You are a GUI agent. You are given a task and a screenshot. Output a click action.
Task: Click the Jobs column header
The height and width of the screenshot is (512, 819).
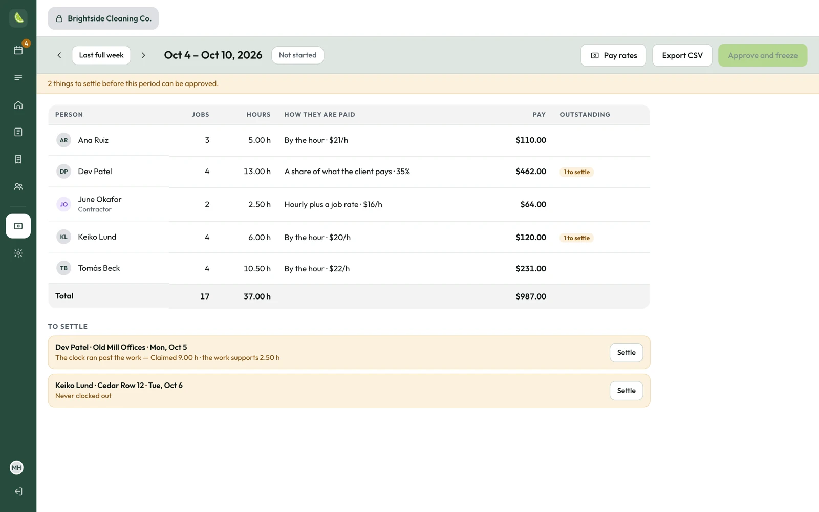200,115
